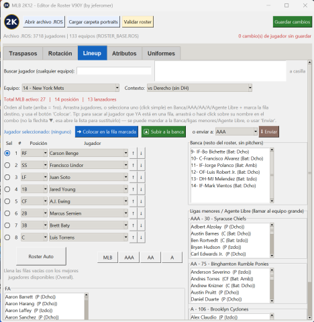This screenshot has height=322, width=314.
Task: Move Francisco Lindor up with arrow
Action: 134,165
